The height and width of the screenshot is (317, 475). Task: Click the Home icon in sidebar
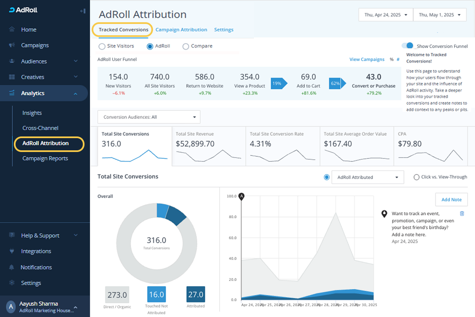(x=12, y=29)
